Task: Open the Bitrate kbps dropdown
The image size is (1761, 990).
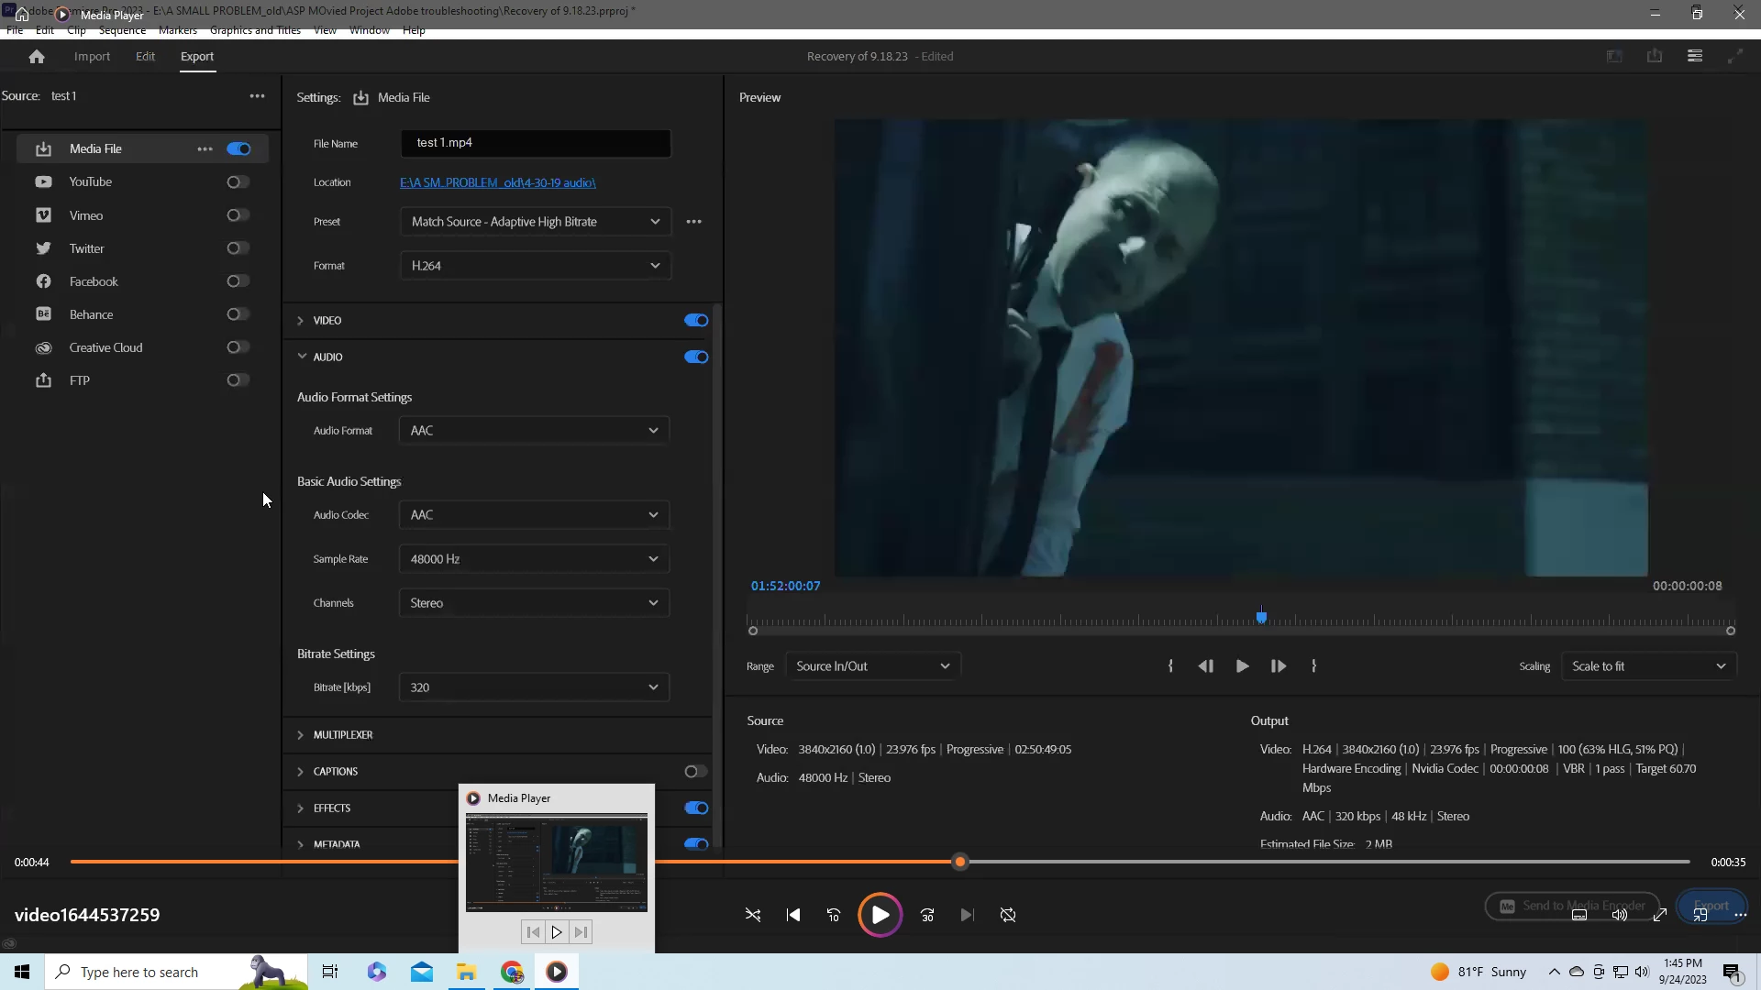Action: (534, 687)
